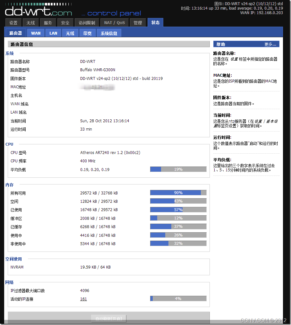Click the 活动的IP连接 row label

(22, 299)
